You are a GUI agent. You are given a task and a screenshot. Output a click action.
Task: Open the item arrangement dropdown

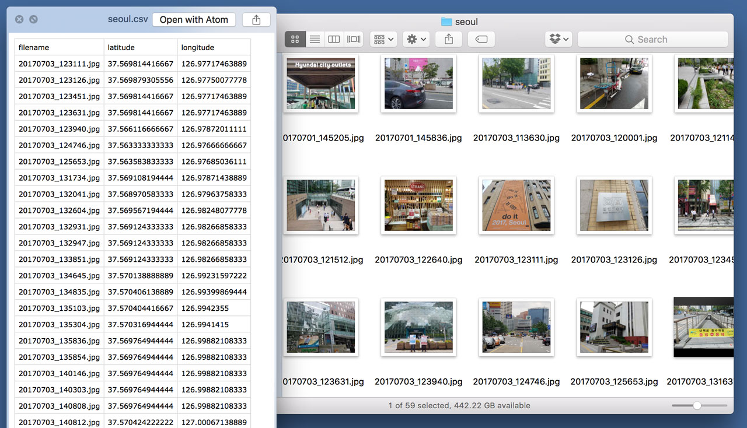(383, 39)
